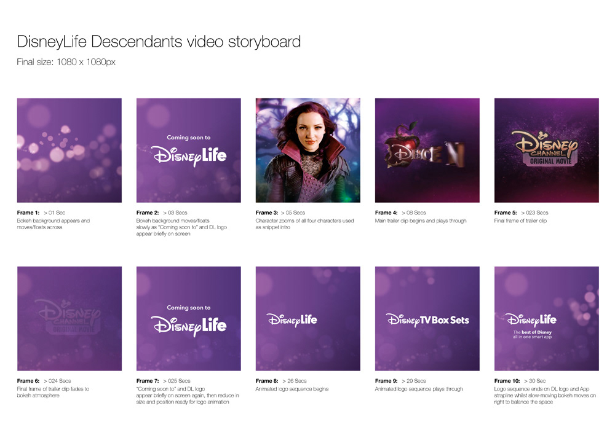Screen dimensions: 615x430
Task: Select the '> 08 Secs' timing text
Action: tap(414, 213)
